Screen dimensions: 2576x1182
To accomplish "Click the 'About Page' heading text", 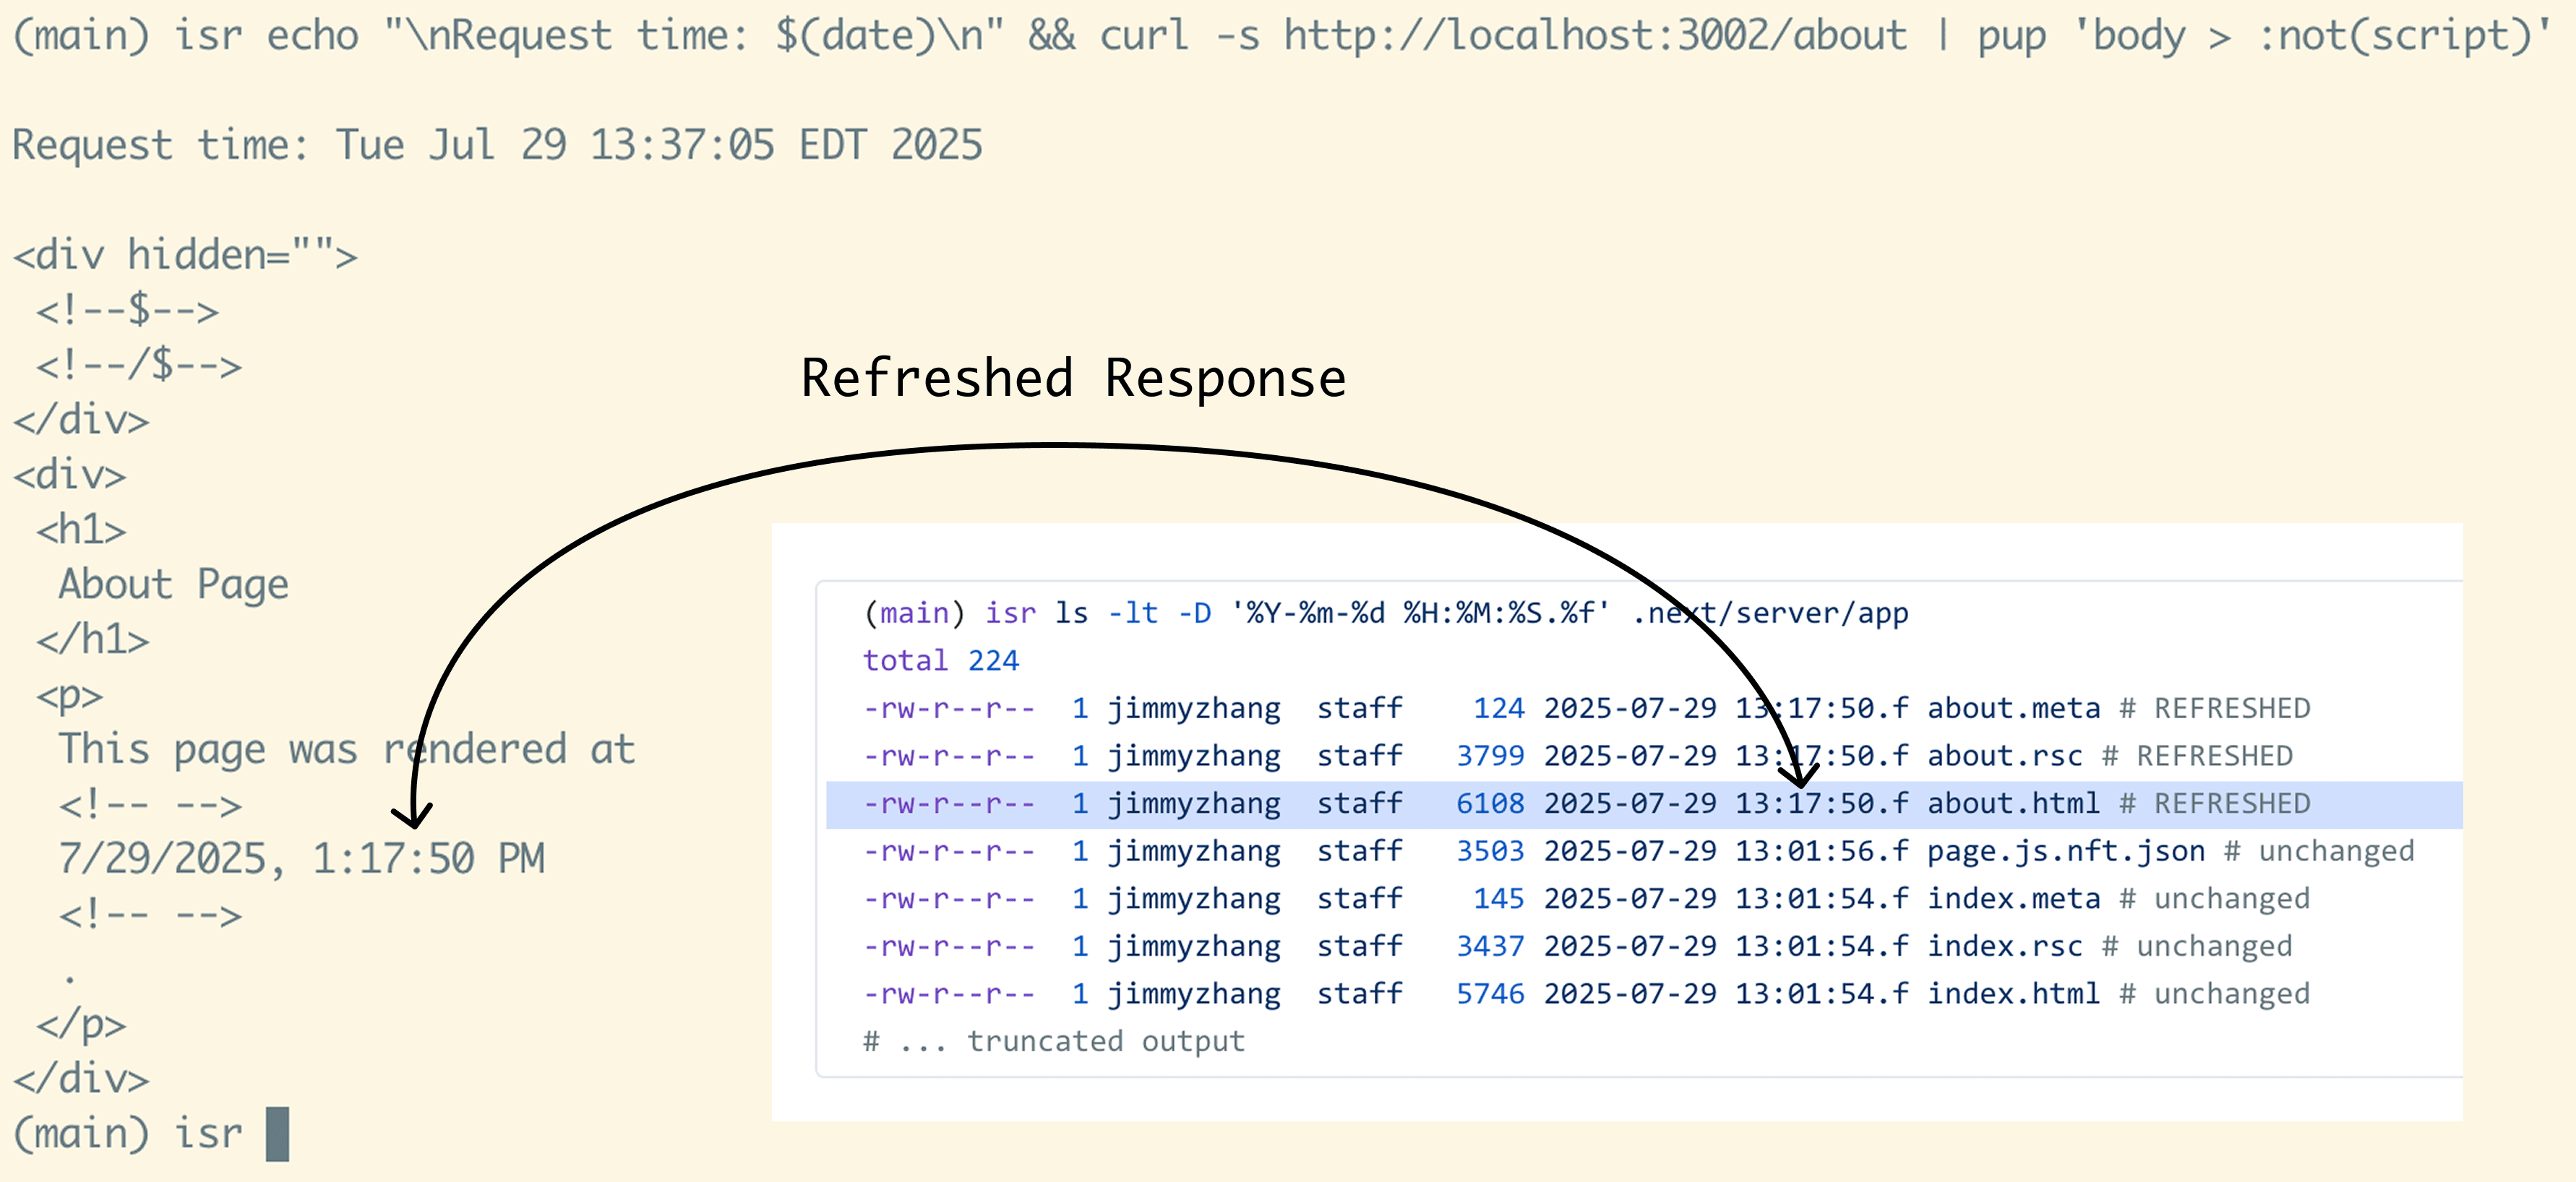I will [173, 584].
